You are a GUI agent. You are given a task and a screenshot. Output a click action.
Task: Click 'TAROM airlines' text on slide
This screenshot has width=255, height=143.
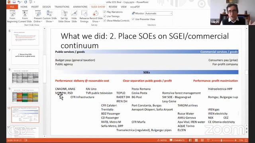click(x=188, y=105)
